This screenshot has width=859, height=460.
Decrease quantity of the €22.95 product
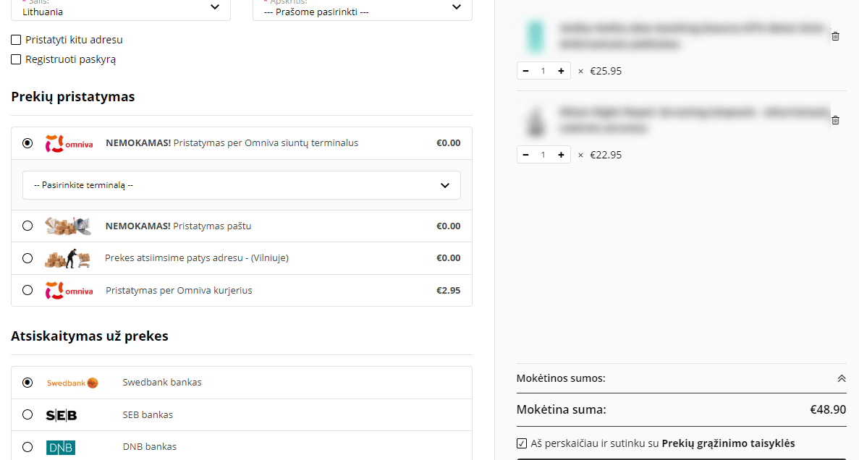(526, 155)
